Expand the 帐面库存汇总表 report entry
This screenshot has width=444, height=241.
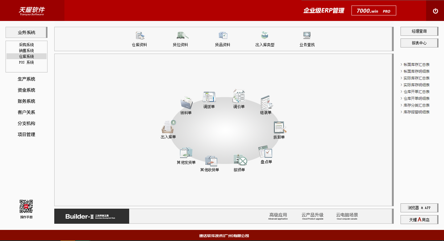pyautogui.click(x=416, y=64)
